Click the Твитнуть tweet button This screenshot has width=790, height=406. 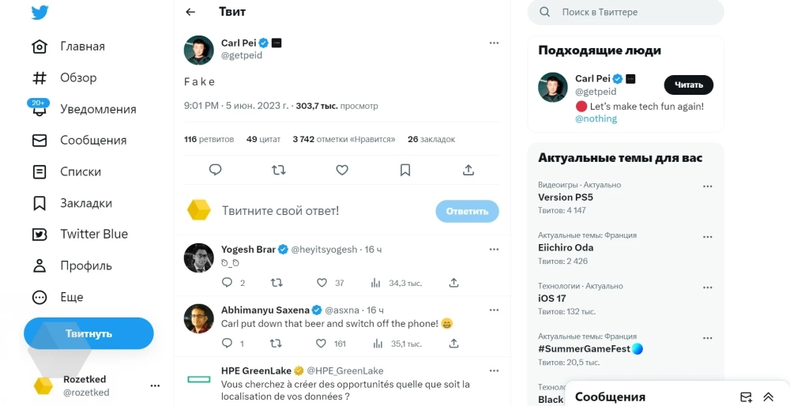88,333
